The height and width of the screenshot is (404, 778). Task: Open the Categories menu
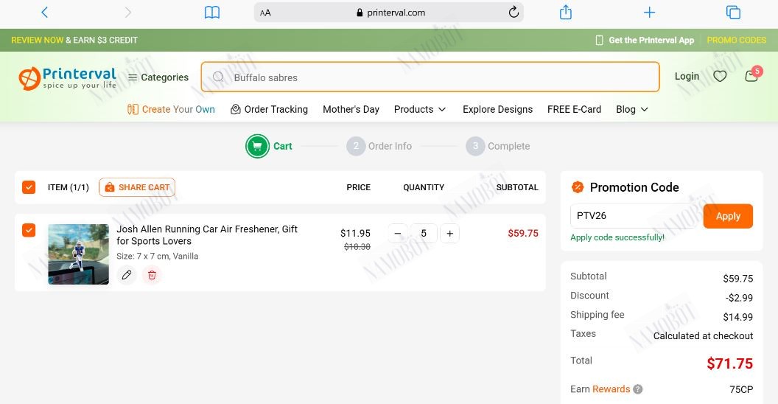coord(158,77)
